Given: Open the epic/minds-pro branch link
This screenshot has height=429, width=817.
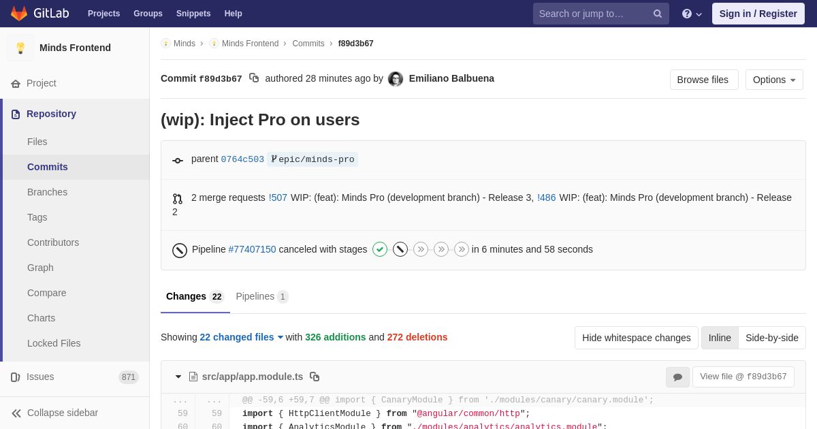Looking at the screenshot, I should pyautogui.click(x=313, y=159).
